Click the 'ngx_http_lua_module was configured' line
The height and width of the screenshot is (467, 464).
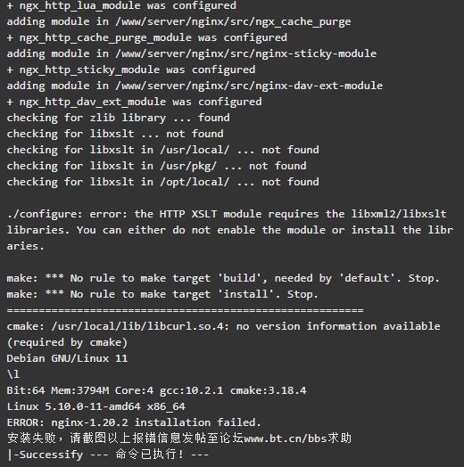(121, 5)
